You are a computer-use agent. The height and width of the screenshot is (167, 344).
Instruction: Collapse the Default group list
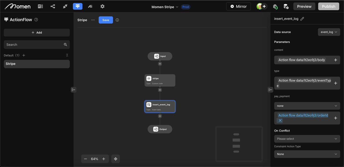(x=67, y=55)
